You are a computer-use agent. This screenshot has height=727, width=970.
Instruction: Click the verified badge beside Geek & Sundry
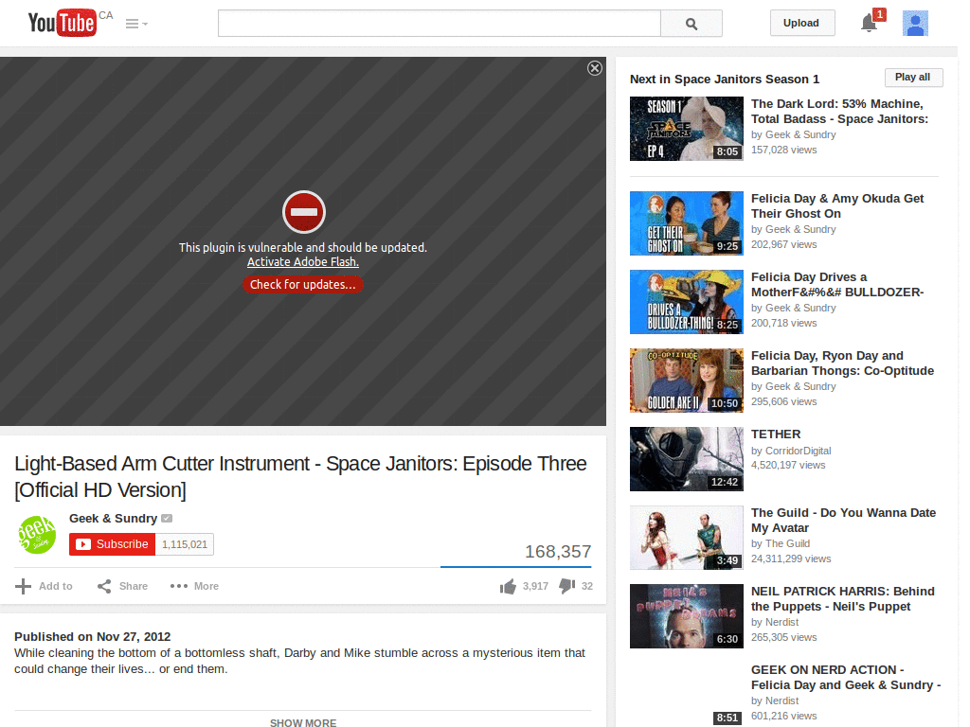point(167,518)
